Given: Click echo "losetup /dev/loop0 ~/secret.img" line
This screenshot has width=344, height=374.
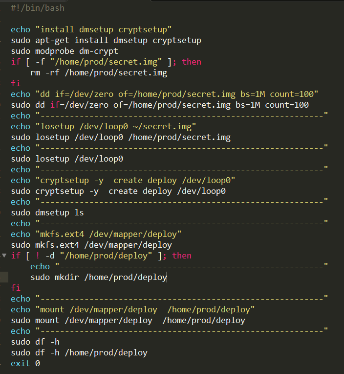Looking at the screenshot, I should [x=104, y=126].
